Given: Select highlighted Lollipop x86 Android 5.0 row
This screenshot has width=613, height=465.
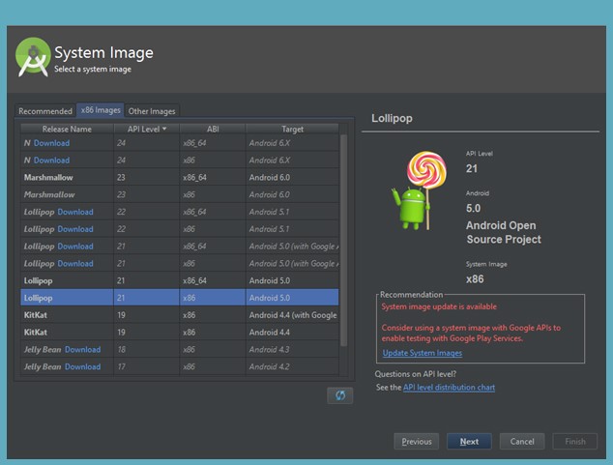Looking at the screenshot, I should pos(180,298).
